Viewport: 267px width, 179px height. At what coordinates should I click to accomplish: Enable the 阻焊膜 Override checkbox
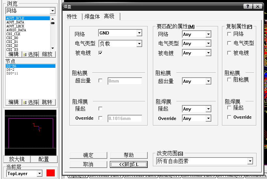(x=100, y=118)
